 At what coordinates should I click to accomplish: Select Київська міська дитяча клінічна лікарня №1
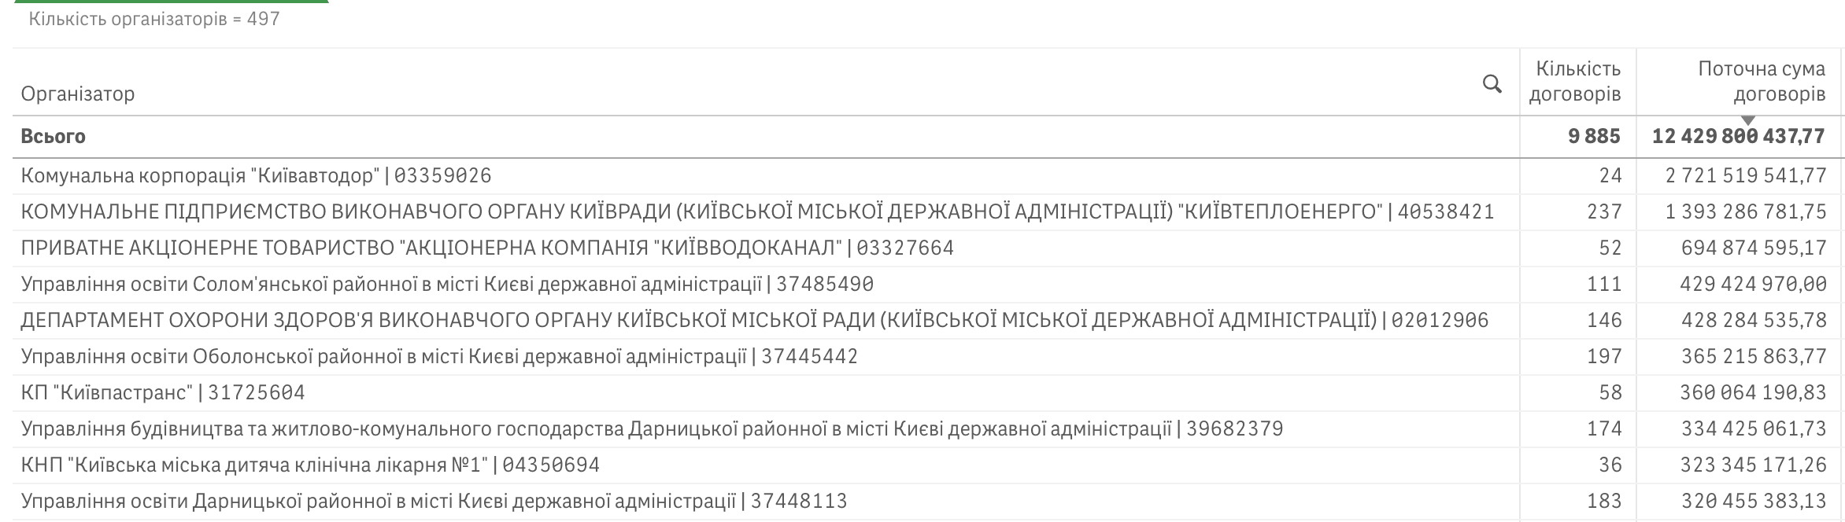tap(309, 465)
